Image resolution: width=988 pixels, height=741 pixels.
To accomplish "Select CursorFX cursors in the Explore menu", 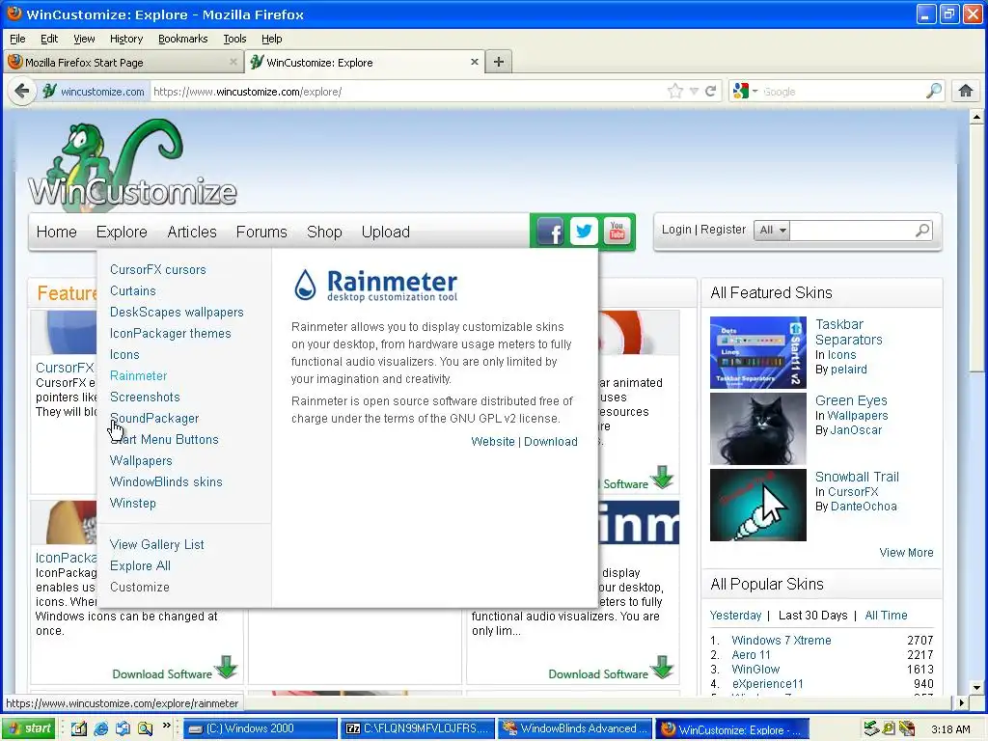I will pyautogui.click(x=157, y=270).
